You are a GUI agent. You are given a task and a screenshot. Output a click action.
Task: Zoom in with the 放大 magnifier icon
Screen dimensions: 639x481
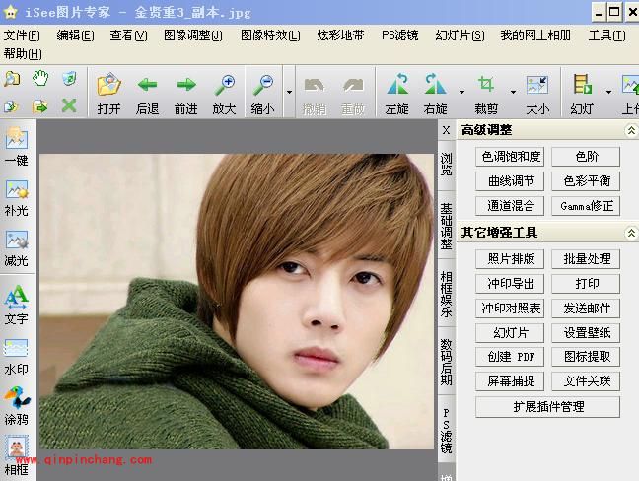pos(224,87)
